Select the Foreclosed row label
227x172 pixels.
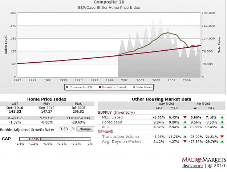coord(112,122)
